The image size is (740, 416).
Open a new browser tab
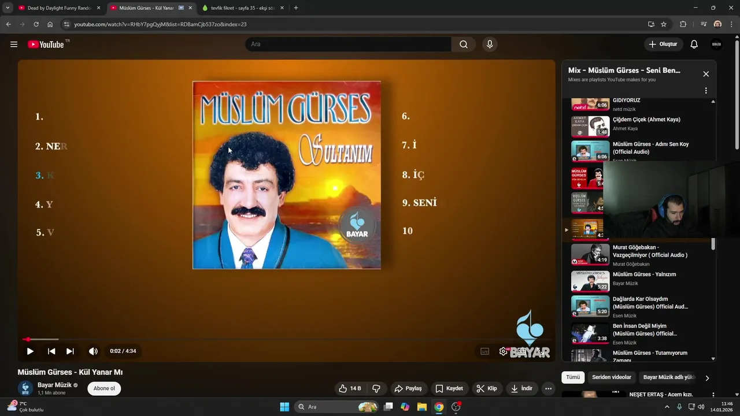point(296,8)
